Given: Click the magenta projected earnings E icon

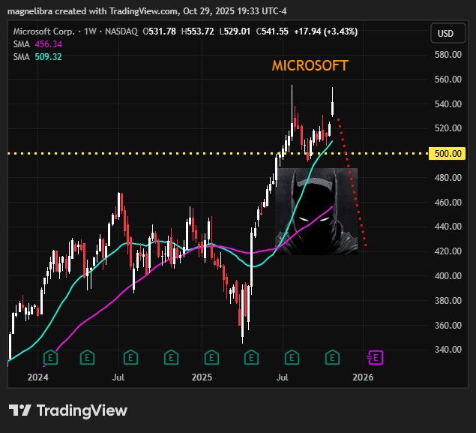Looking at the screenshot, I should point(376,358).
